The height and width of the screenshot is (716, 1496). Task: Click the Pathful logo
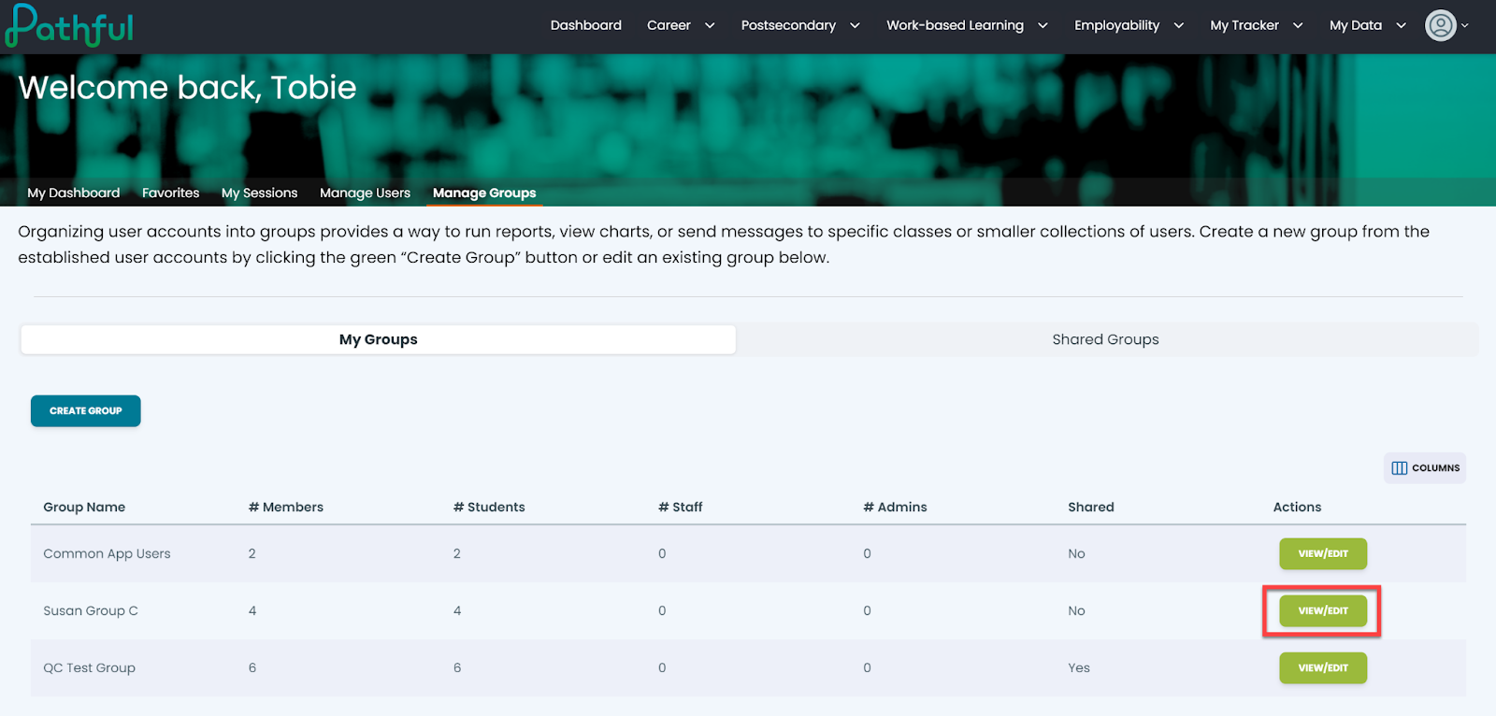[69, 25]
